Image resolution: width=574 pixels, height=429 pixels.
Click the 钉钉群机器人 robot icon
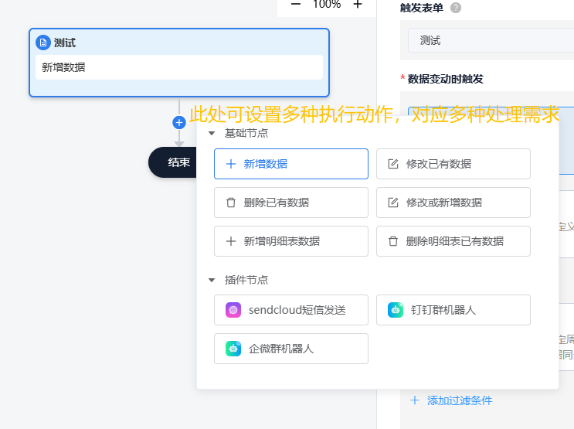396,310
